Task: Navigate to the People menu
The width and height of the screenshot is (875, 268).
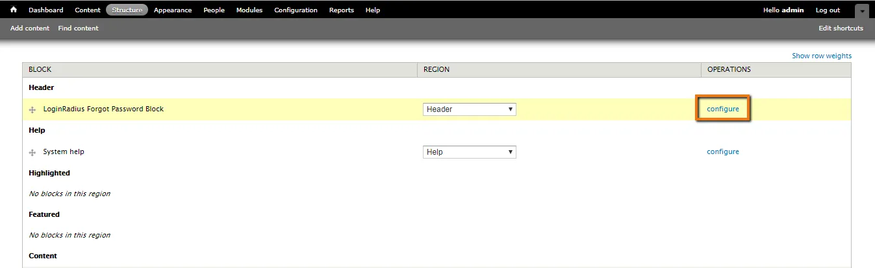Action: (214, 10)
